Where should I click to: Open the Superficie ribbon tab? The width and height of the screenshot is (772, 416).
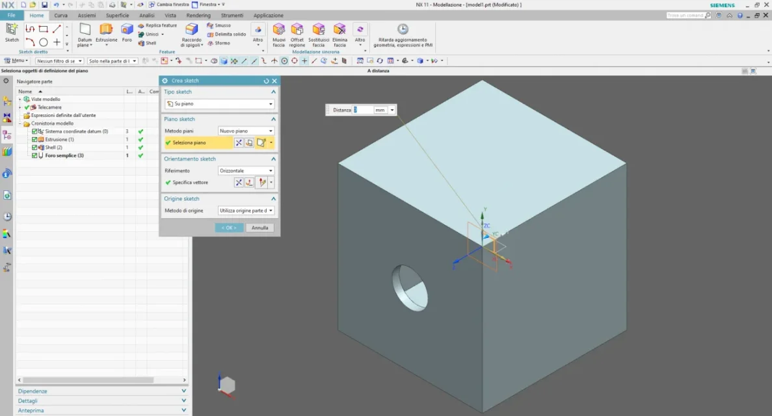click(117, 15)
